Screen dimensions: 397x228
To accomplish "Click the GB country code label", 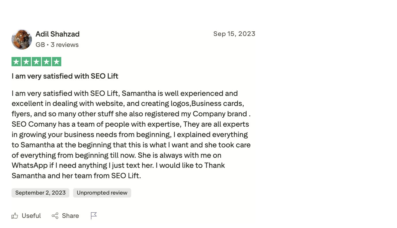I will coord(40,45).
